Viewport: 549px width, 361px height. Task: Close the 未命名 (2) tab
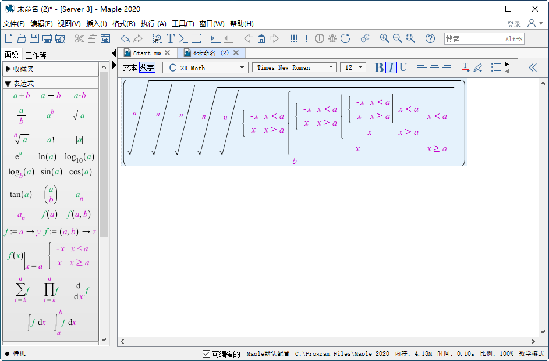coord(236,53)
